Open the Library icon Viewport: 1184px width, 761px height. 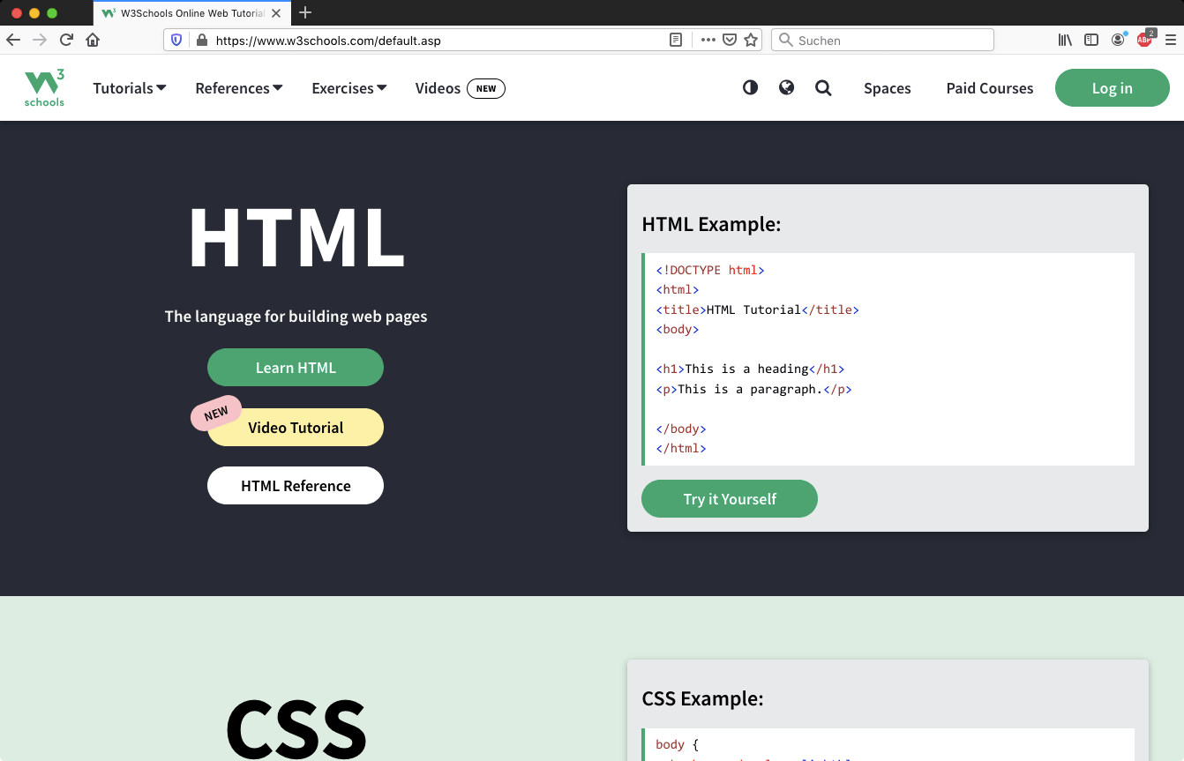1065,40
